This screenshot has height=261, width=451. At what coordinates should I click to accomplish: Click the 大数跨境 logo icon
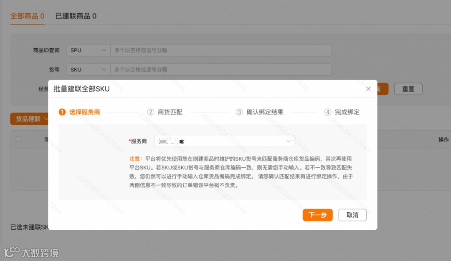(10, 253)
